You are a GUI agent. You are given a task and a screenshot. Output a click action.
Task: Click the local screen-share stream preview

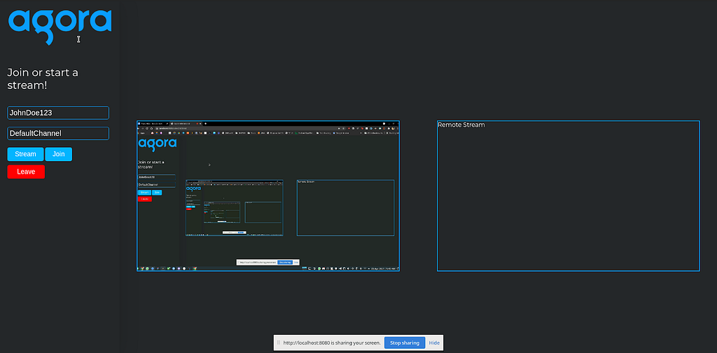coord(268,196)
